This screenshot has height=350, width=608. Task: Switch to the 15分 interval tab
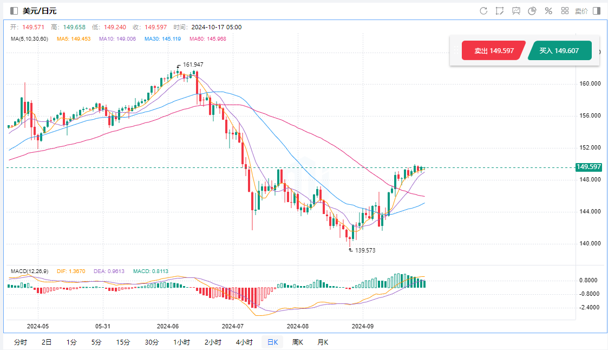point(123,342)
